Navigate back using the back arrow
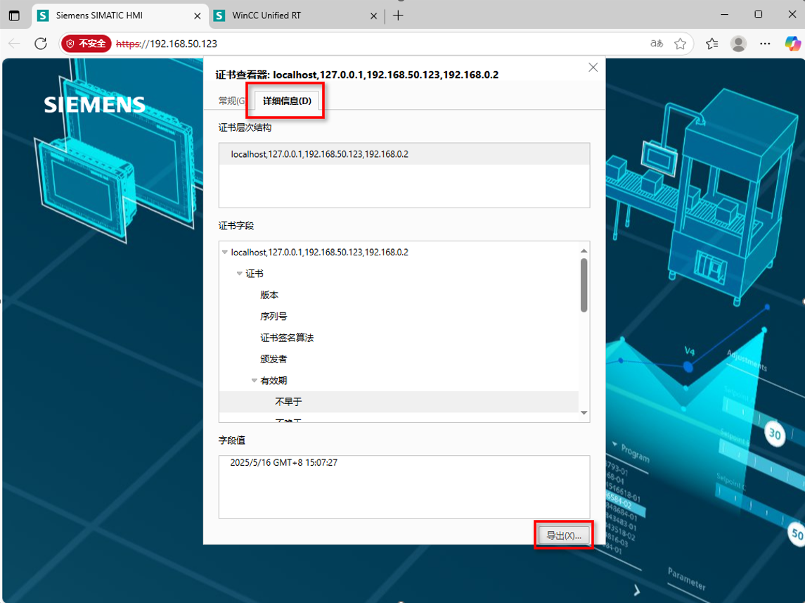805x603 pixels. pos(14,43)
